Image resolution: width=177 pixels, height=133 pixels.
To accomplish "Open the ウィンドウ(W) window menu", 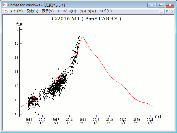I will coord(88,11).
